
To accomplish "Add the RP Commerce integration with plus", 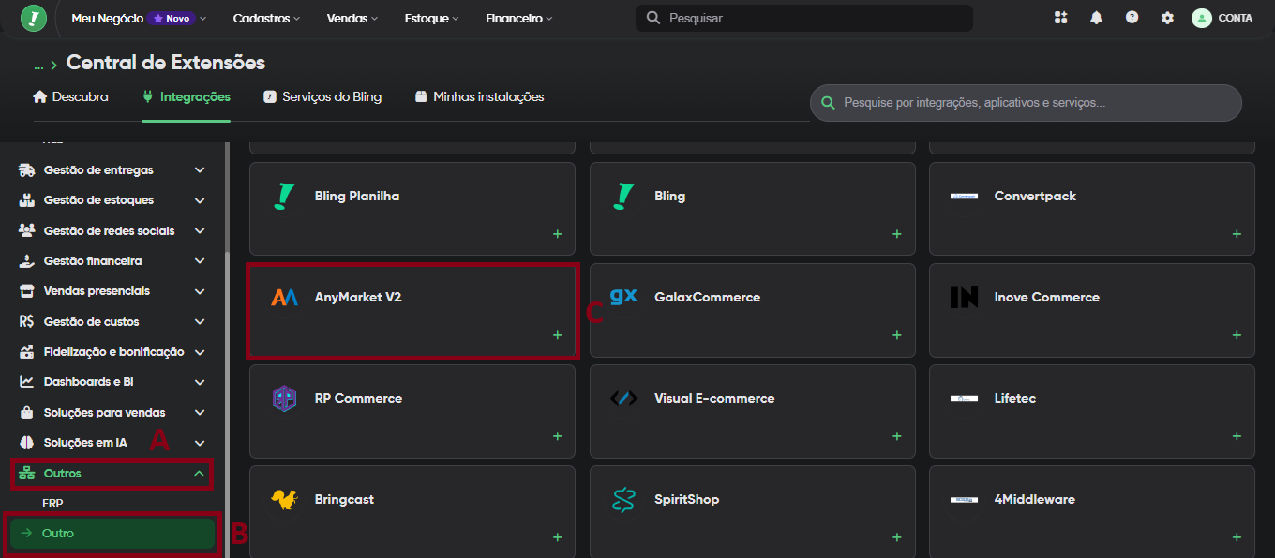I will tap(558, 436).
